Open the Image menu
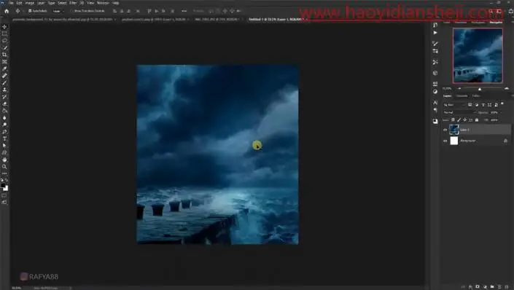The width and height of the screenshot is (514, 290). pyautogui.click(x=29, y=3)
